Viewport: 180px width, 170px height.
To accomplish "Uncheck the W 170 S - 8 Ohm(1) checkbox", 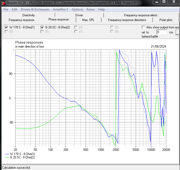I will [x=6, y=27].
